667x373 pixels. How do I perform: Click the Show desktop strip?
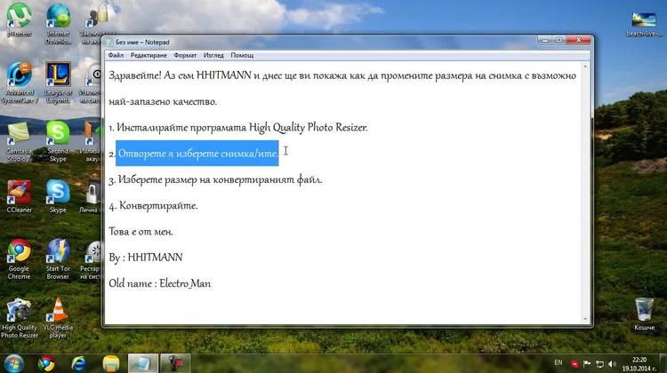[664, 363]
